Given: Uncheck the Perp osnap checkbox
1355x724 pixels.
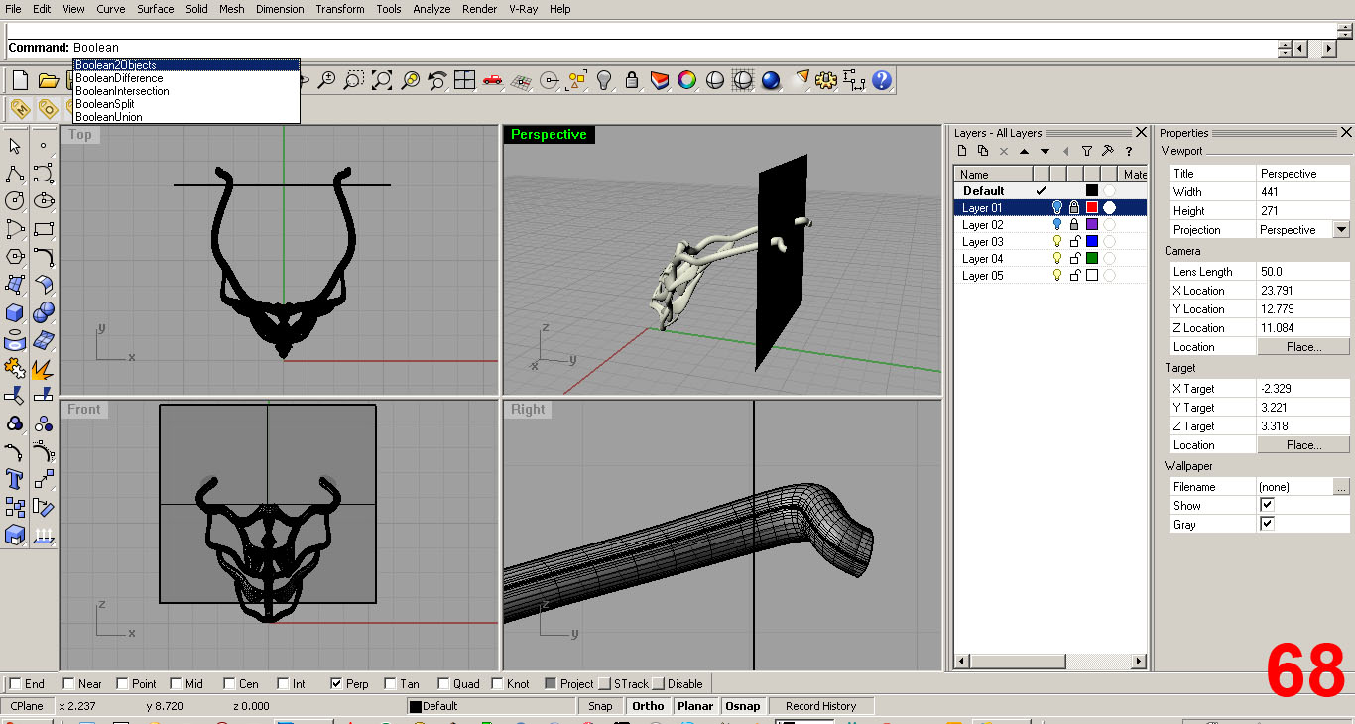Looking at the screenshot, I should tap(336, 683).
